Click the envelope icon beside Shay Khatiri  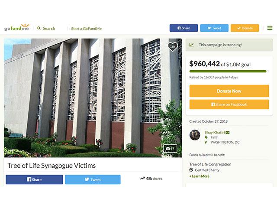pos(228,132)
